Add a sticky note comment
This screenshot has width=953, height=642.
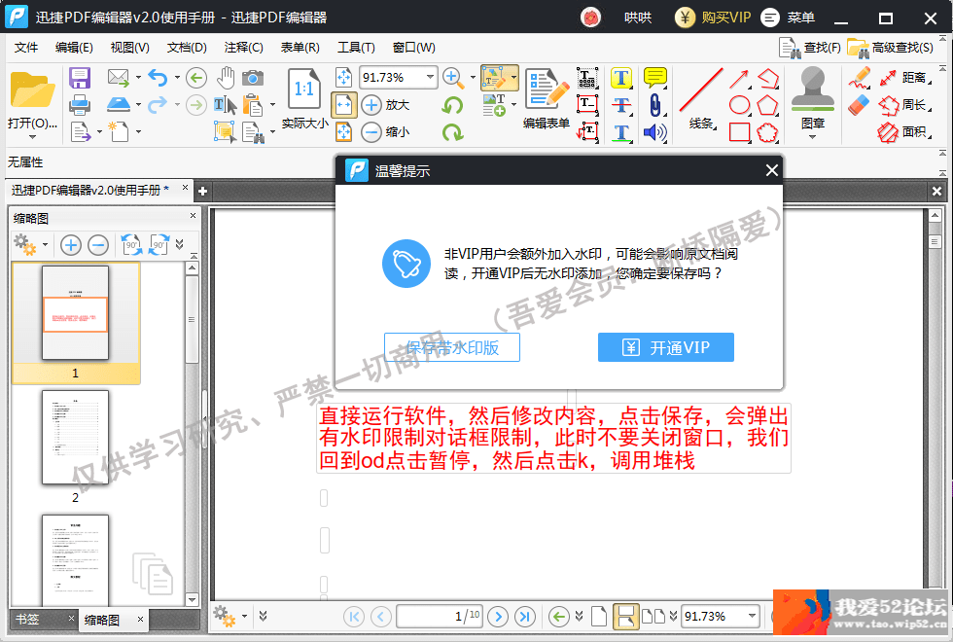(655, 78)
